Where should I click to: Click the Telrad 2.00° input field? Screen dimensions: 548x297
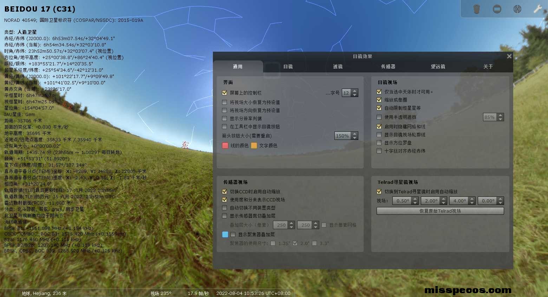coord(431,201)
